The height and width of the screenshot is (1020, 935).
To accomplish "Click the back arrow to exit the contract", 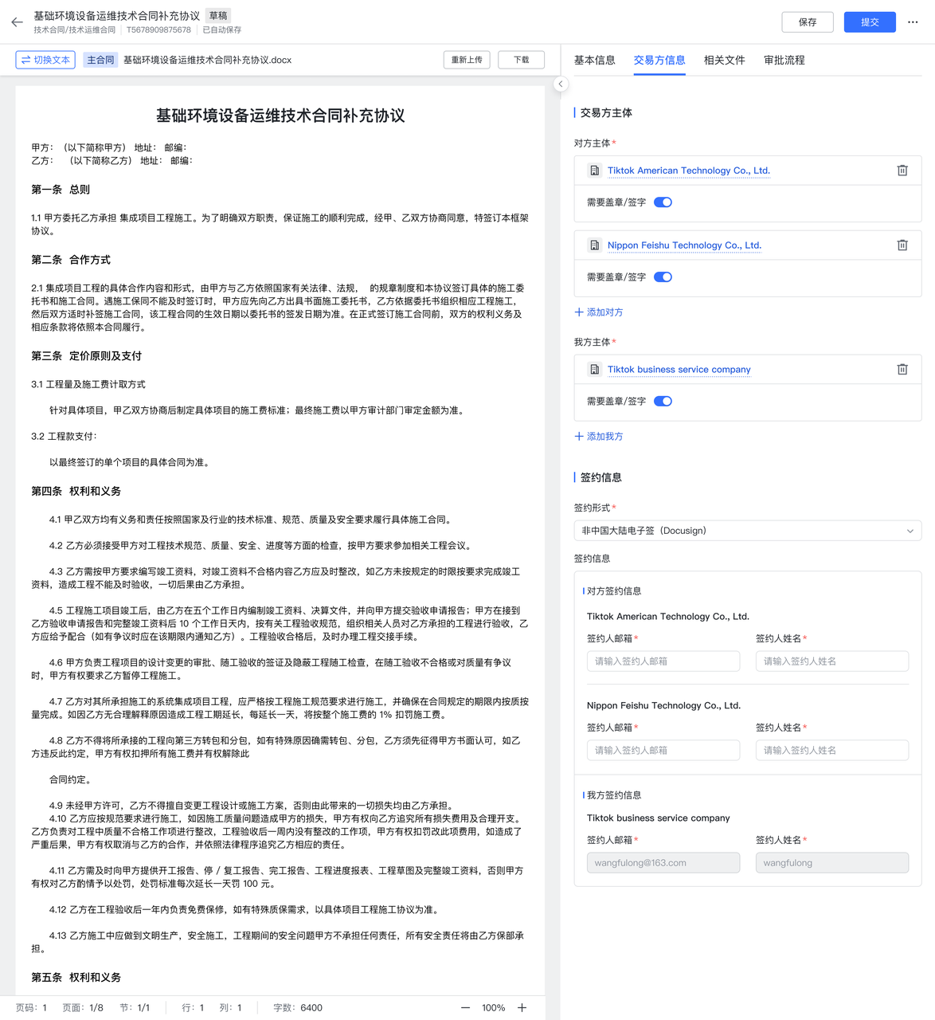I will pyautogui.click(x=17, y=22).
